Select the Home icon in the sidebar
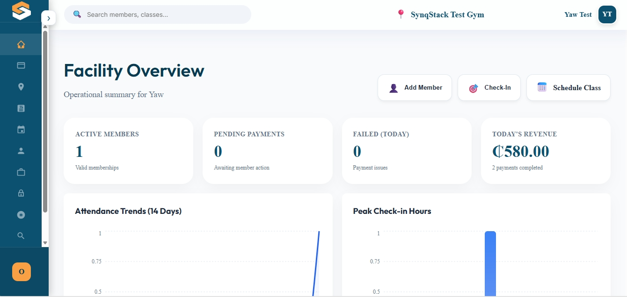This screenshot has height=297, width=627. pyautogui.click(x=21, y=44)
